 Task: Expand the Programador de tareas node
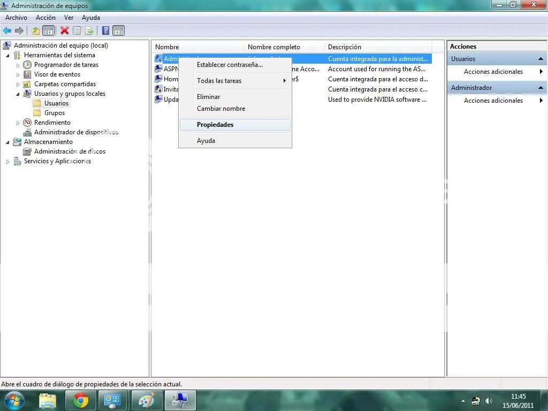(x=18, y=65)
